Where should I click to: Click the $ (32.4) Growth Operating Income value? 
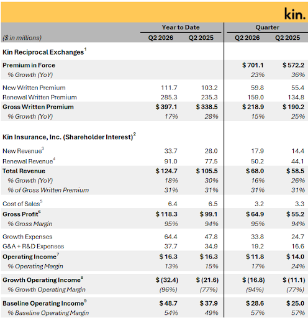(x=167, y=280)
